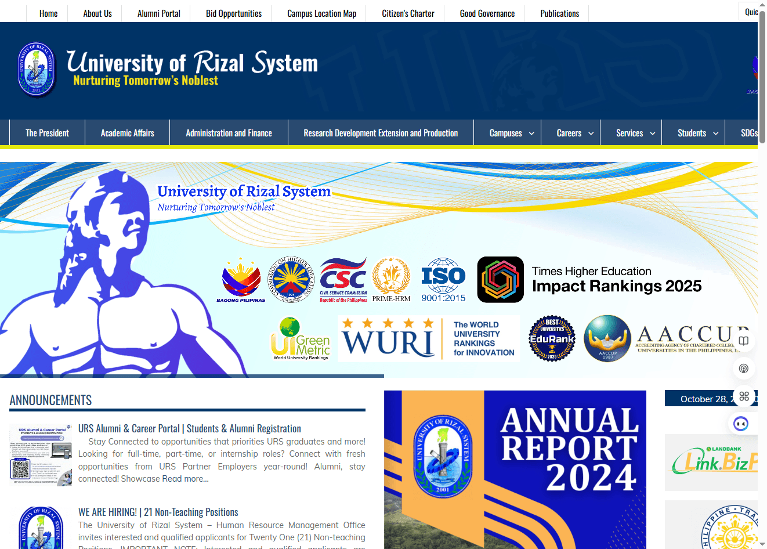Open Academic Affairs section
This screenshot has height=549, width=767.
click(128, 133)
